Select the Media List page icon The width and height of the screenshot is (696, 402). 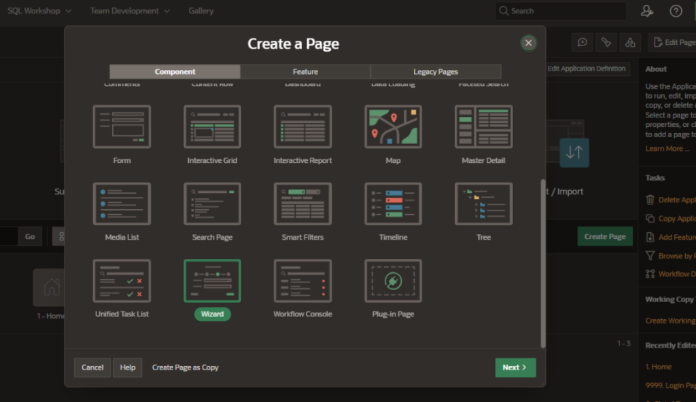tap(122, 204)
